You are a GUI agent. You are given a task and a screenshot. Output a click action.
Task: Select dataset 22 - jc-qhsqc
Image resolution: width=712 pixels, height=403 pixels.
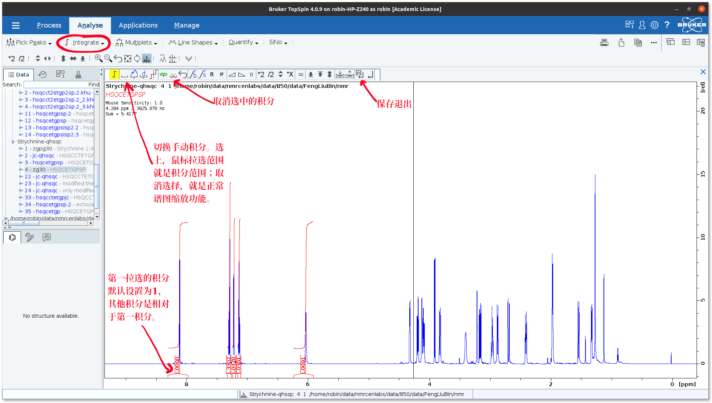41,176
